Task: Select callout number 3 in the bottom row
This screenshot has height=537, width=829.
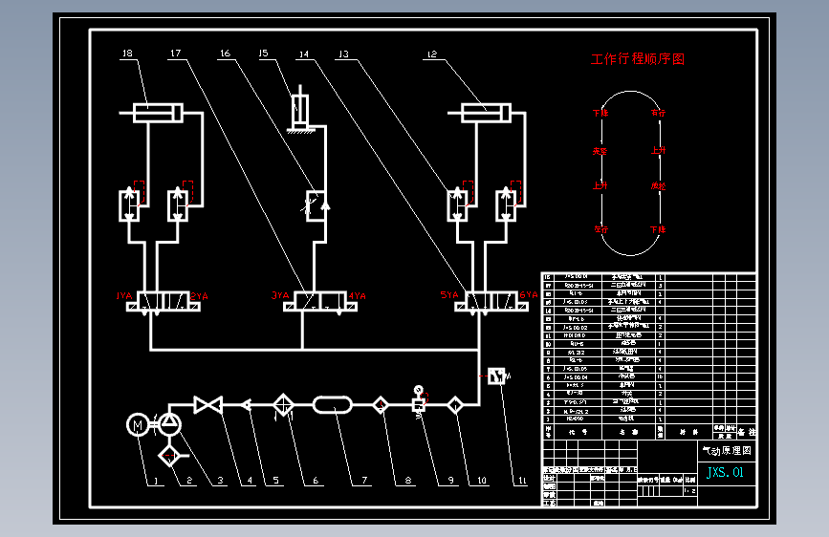Action: [220, 481]
